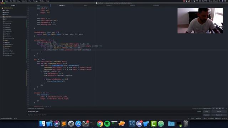Open index.js in the project tree
228x128 pixels.
click(x=7, y=49)
